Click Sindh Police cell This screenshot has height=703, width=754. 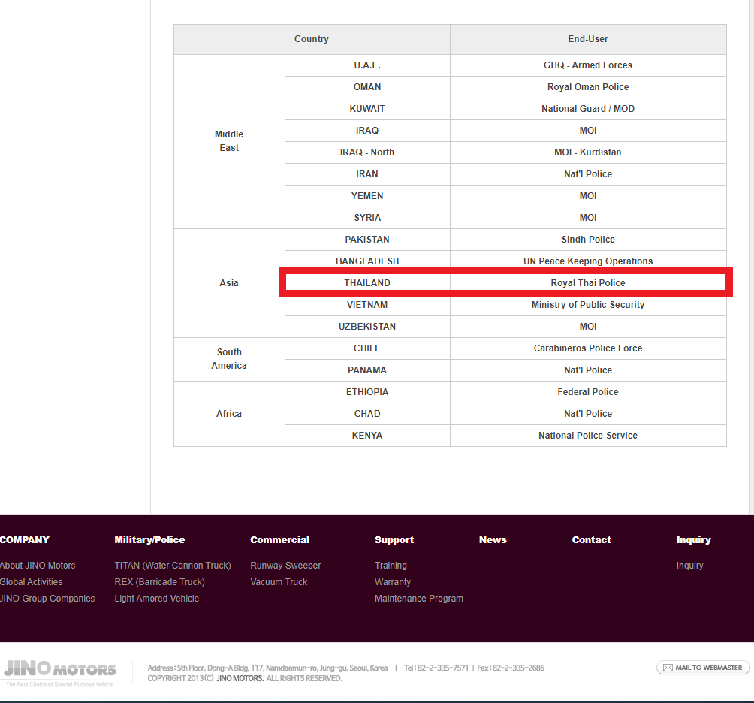pos(588,240)
